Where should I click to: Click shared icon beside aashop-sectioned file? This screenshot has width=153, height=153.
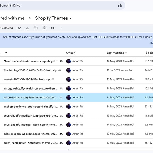61,107
